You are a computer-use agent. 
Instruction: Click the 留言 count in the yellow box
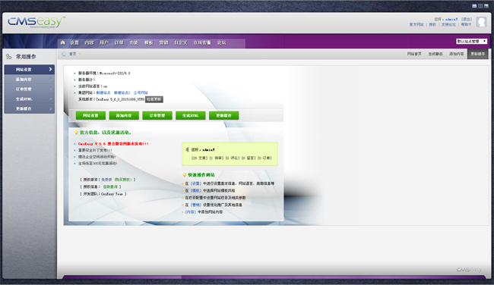pos(249,158)
